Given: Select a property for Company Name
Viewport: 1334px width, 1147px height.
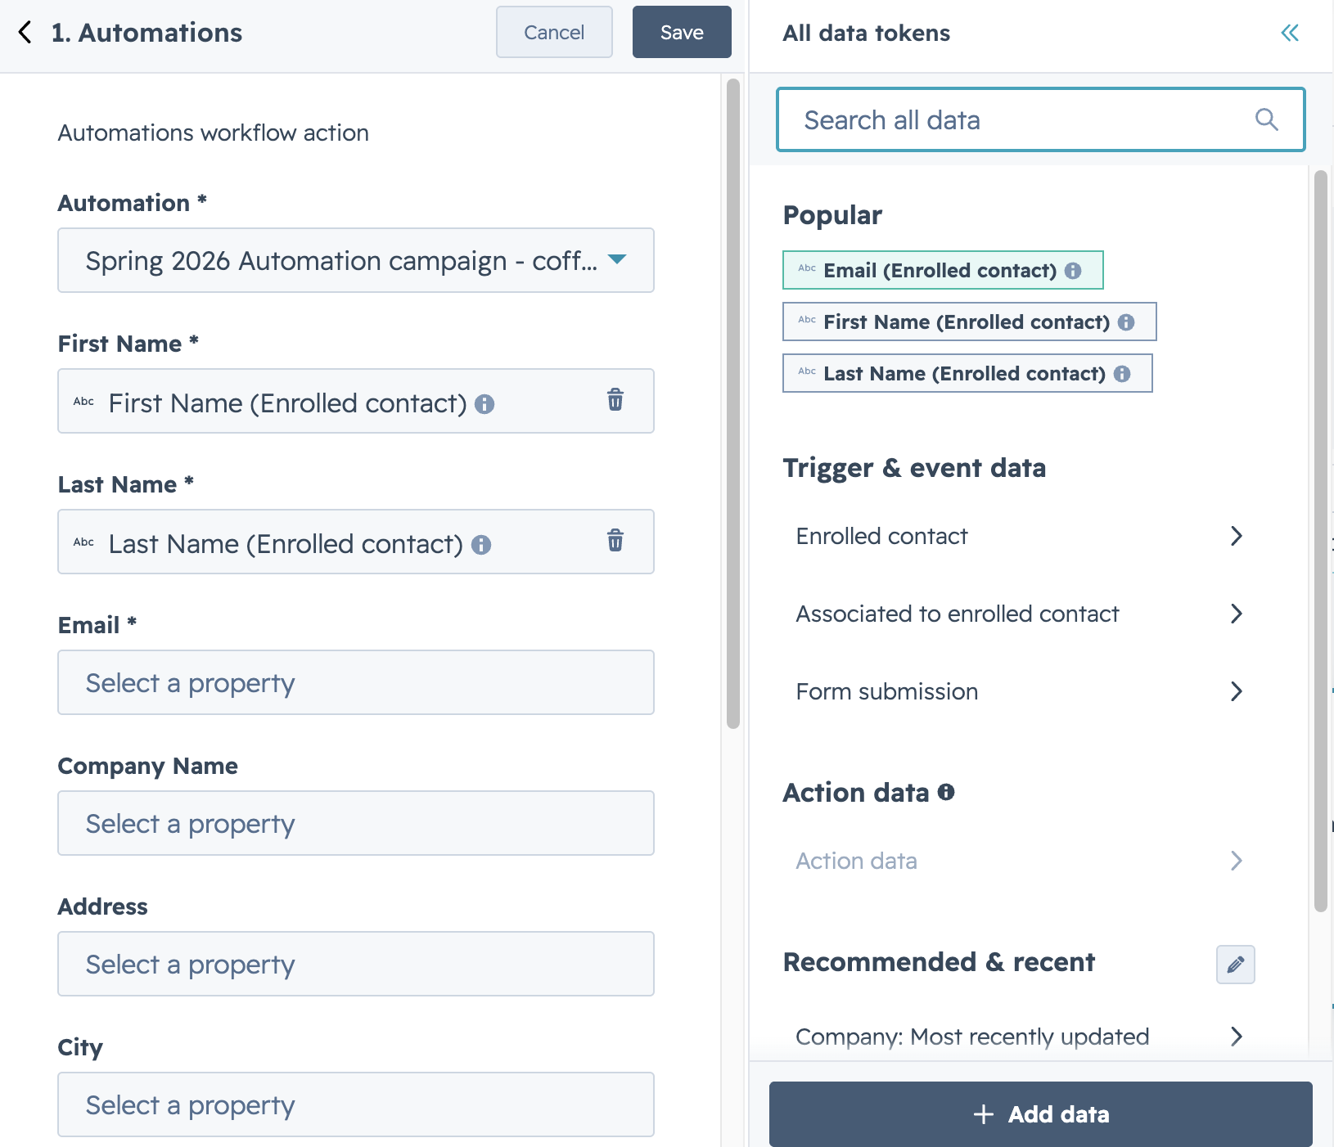Looking at the screenshot, I should tap(356, 823).
